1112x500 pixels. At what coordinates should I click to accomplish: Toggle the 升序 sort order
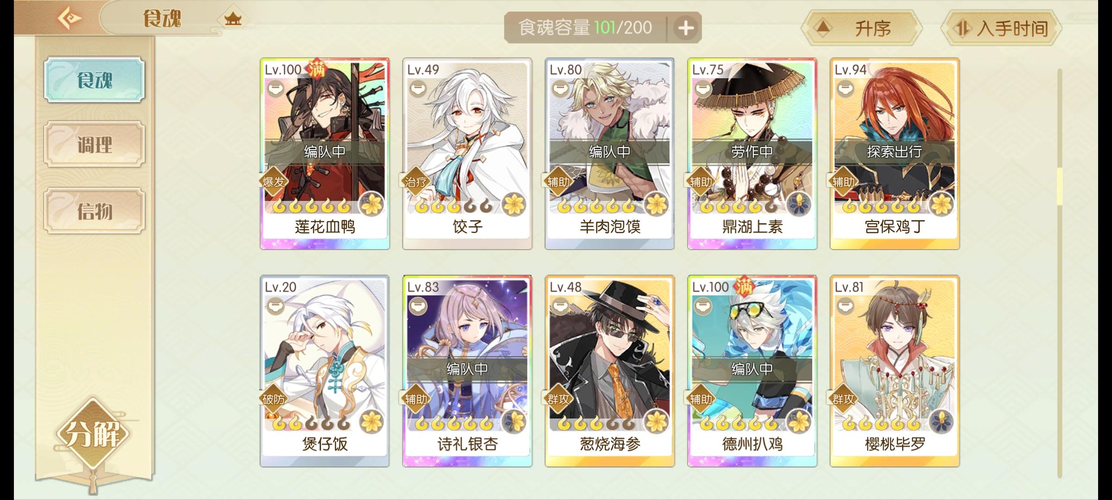[x=861, y=29]
